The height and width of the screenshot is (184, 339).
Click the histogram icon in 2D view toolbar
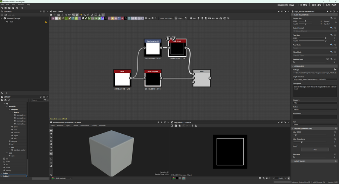pos(196,126)
